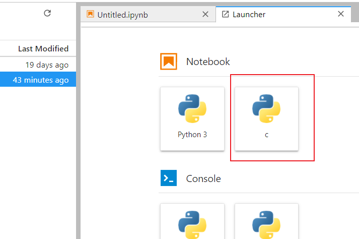
Task: Select the file modified 19 days ago
Action: coord(47,65)
